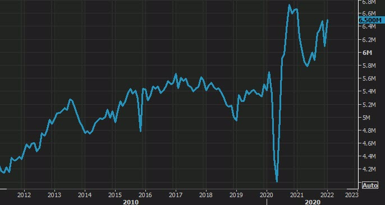This screenshot has height=205, width=385.
Task: Click the 5.8M axis label
Action: pos(369,66)
